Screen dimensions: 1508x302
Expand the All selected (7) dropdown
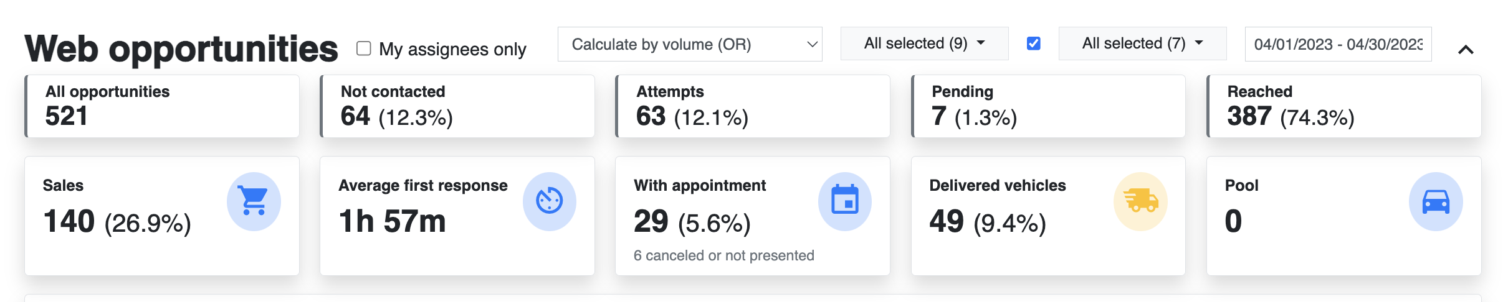tap(1142, 43)
